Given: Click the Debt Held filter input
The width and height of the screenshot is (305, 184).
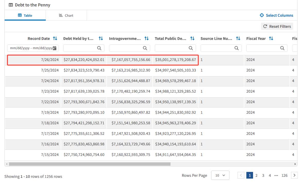Looking at the screenshot, I should pos(80,48).
